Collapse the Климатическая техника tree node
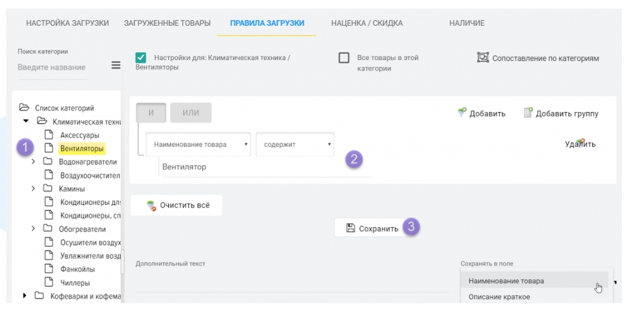The width and height of the screenshot is (638, 310). [x=26, y=121]
